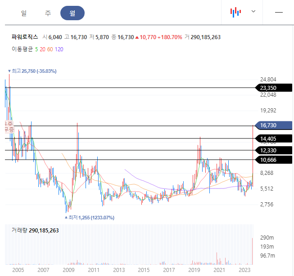Click the 5-period moving average label

pyautogui.click(x=36, y=49)
